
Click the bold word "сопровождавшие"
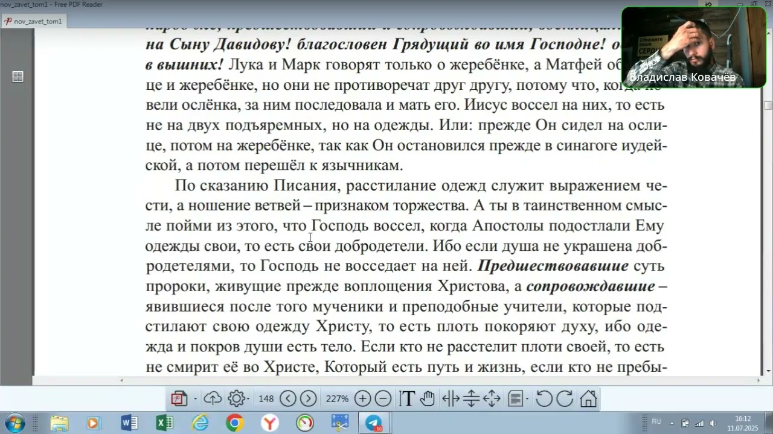coord(591,286)
